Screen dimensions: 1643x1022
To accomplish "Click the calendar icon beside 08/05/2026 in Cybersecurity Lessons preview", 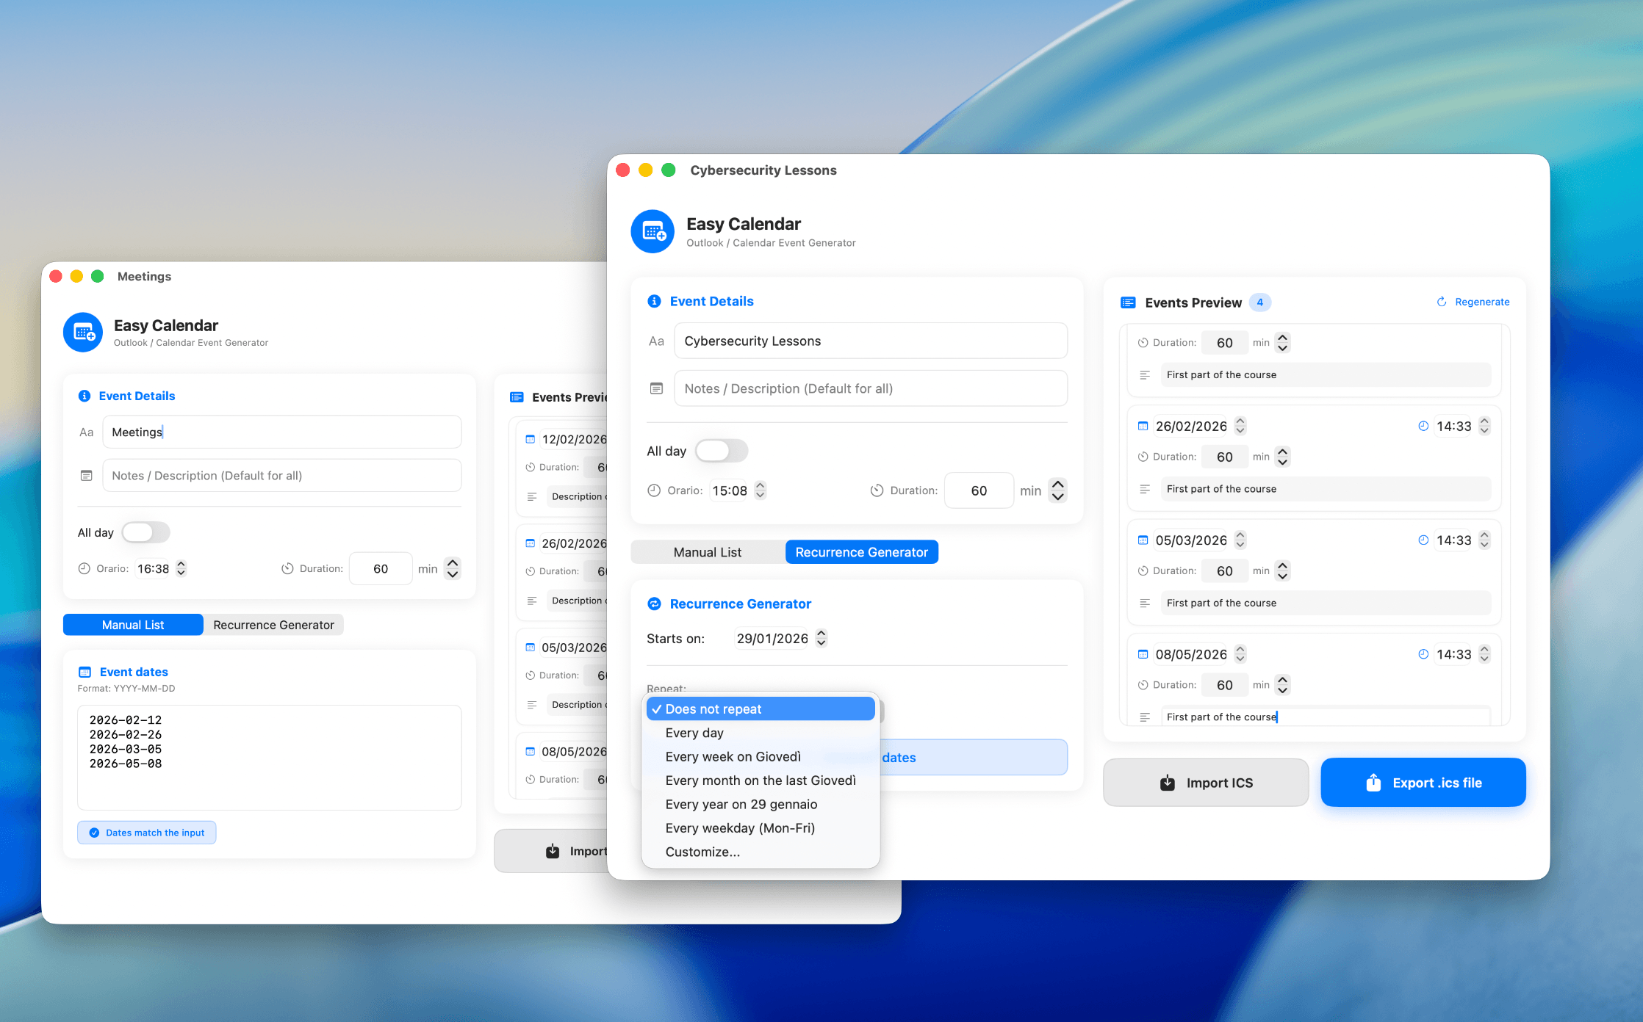I will click(x=1143, y=654).
